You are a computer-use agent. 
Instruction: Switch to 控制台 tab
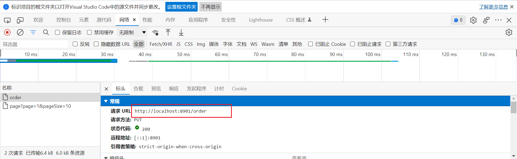64,20
